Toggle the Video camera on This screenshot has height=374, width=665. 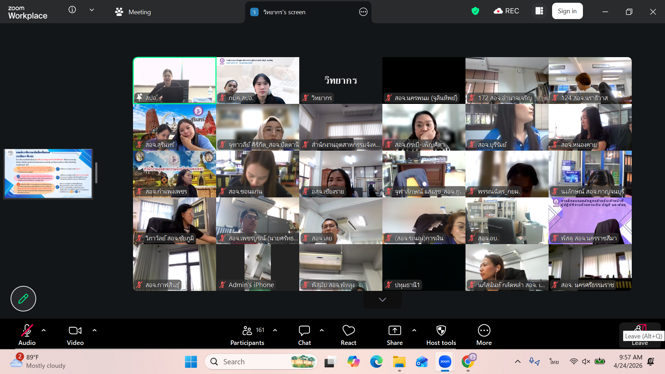tap(75, 331)
